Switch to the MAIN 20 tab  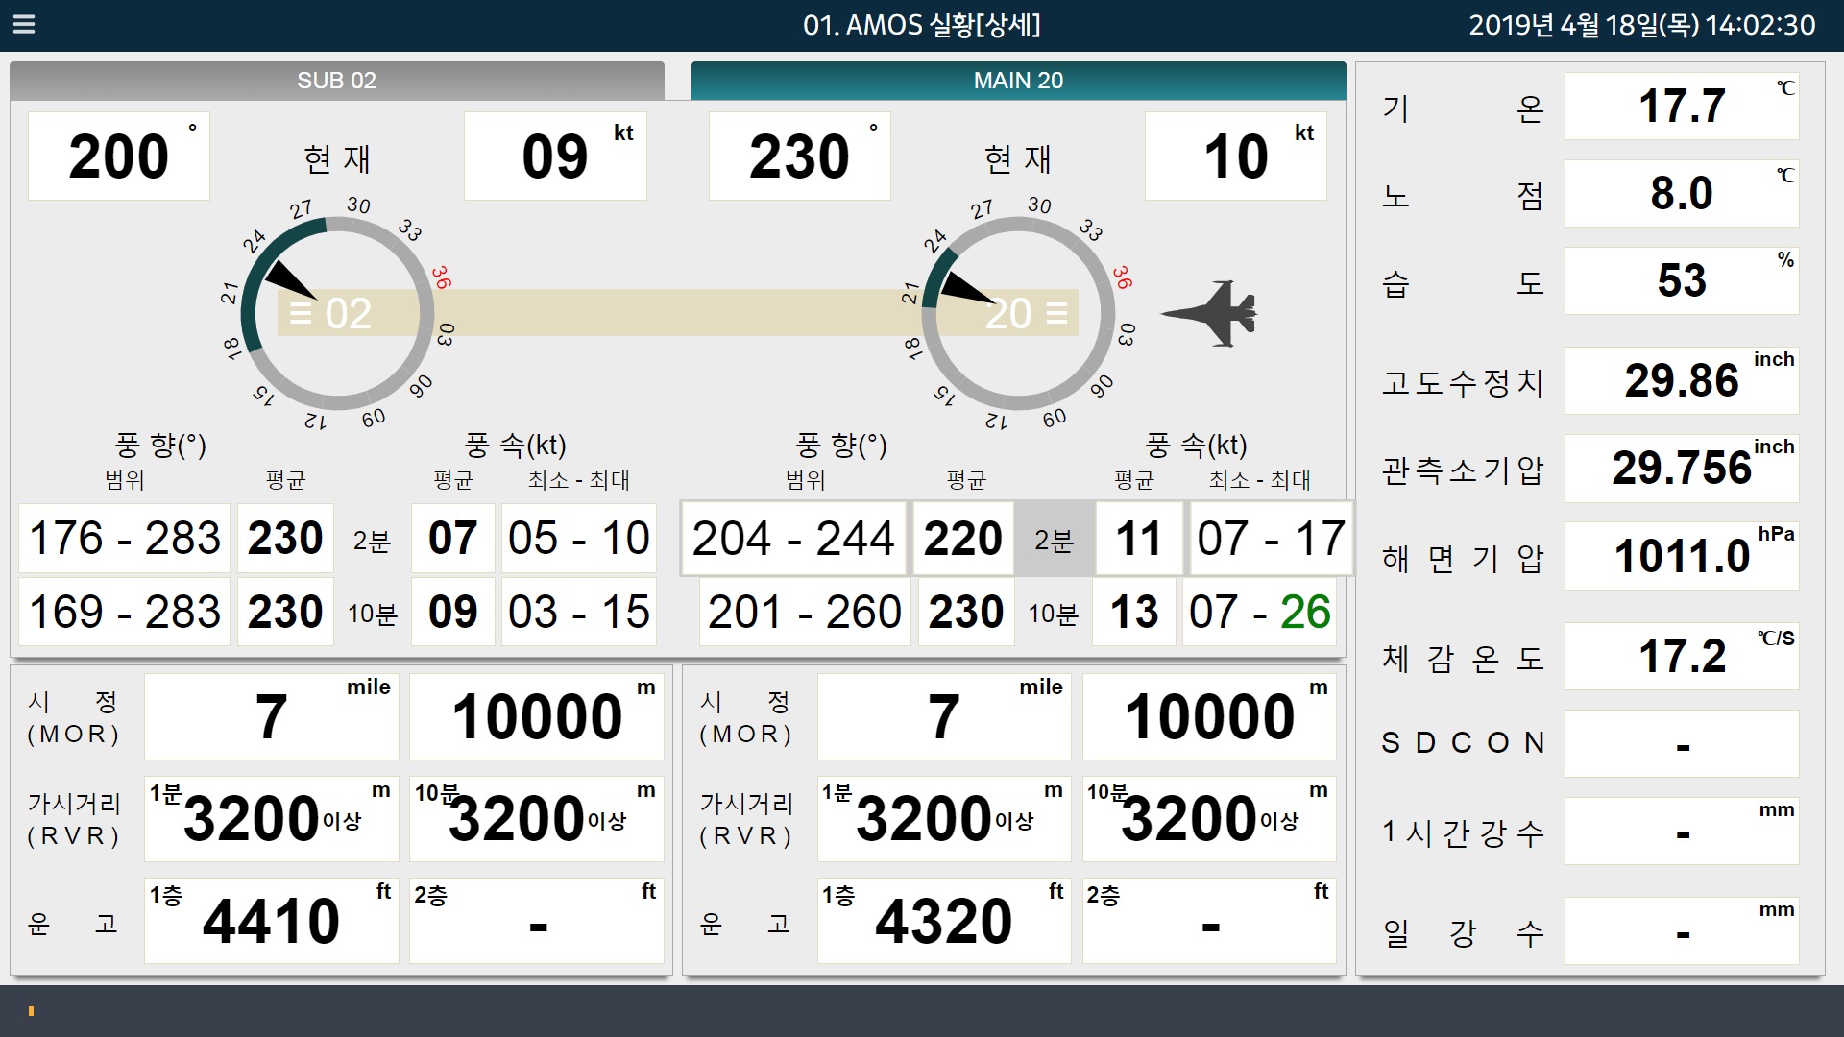[1018, 81]
